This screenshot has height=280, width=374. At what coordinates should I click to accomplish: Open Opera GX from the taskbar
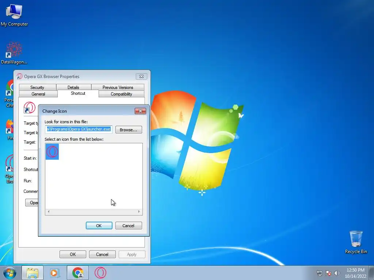[100, 273]
